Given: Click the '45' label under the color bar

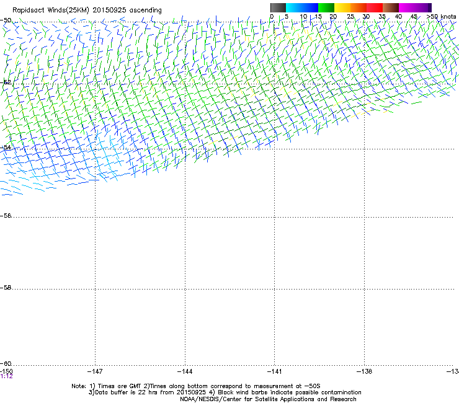Looking at the screenshot, I should click(414, 17).
